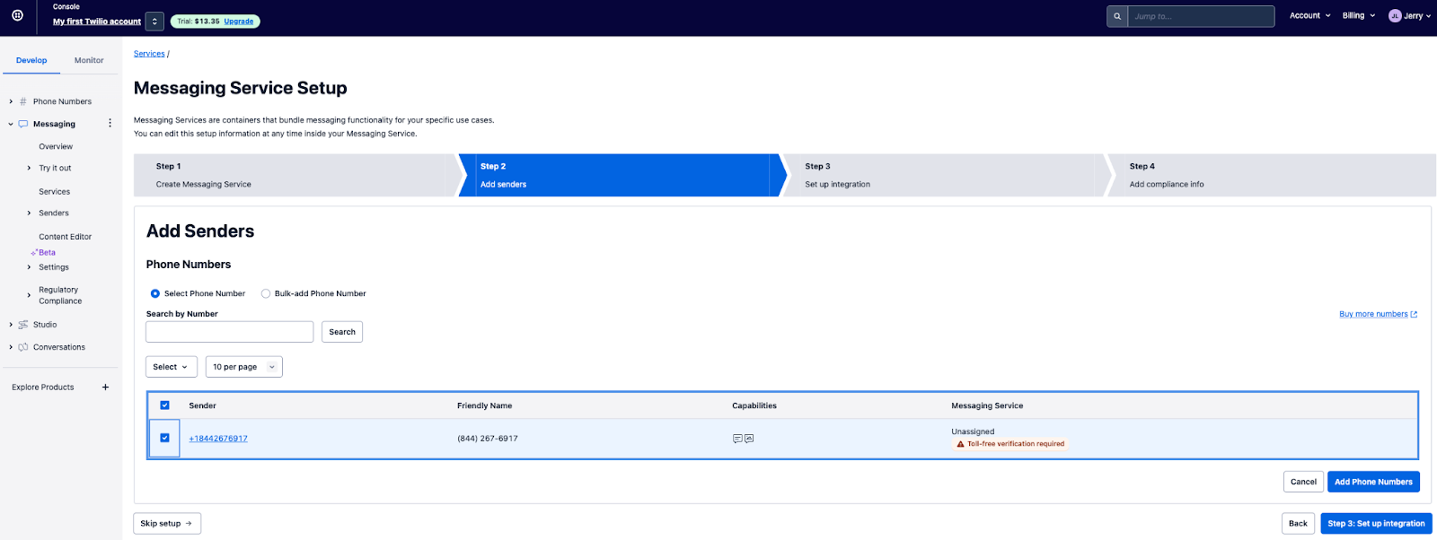Click the Twilio logo icon
1437x540 pixels.
pyautogui.click(x=17, y=15)
